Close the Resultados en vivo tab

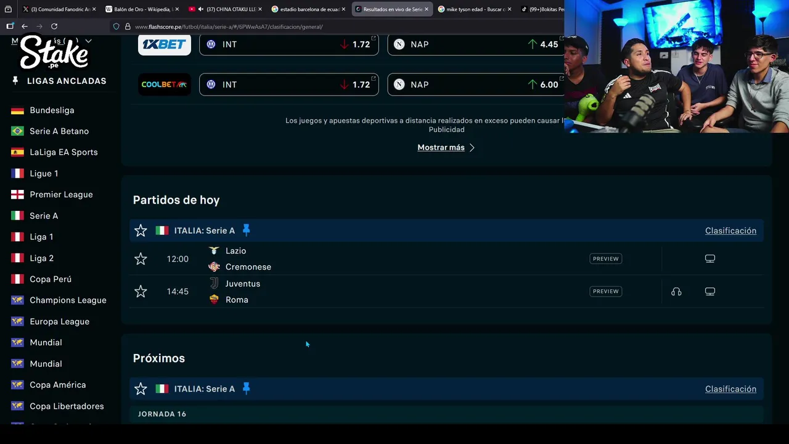pyautogui.click(x=426, y=9)
